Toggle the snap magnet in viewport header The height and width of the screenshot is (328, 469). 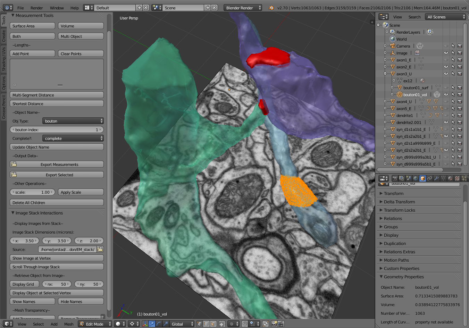(245, 324)
